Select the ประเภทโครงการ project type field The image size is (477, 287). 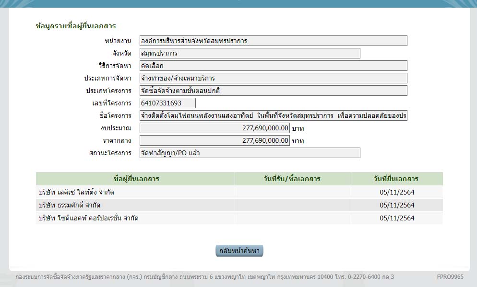(x=273, y=91)
